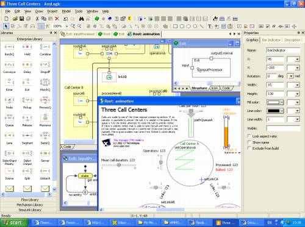
Task: Click the Windows Start button
Action: (x=14, y=222)
